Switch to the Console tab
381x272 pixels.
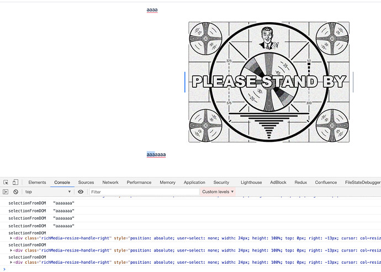coord(62,183)
